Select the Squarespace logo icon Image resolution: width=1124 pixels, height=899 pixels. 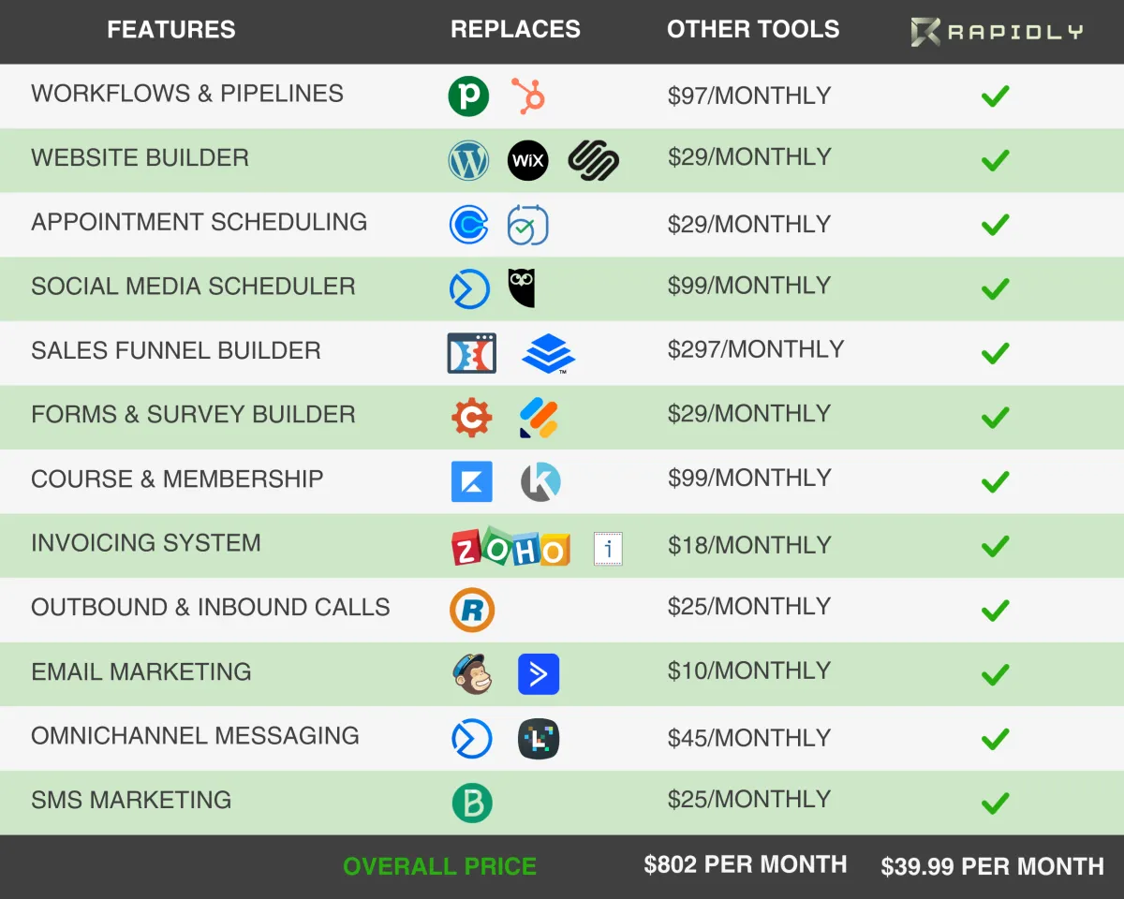[x=593, y=160]
